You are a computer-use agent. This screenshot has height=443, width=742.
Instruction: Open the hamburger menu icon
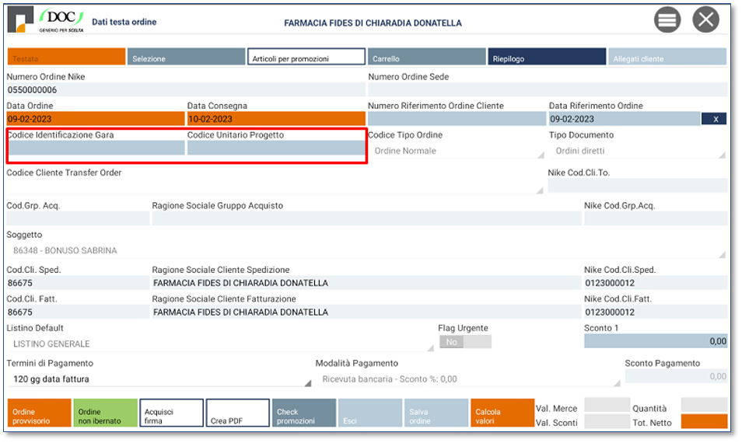click(x=667, y=20)
